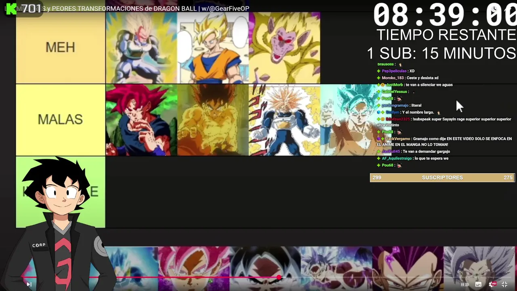Viewport: 517px width, 291px height.
Task: Click the manga Super Saiyan Goku image in the MEH row
Action: 213,48
